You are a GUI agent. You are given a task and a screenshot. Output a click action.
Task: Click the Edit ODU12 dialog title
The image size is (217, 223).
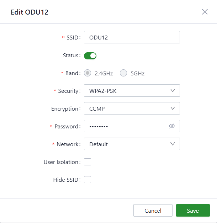[30, 12]
